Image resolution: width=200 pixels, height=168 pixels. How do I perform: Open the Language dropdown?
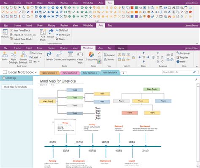point(184,53)
